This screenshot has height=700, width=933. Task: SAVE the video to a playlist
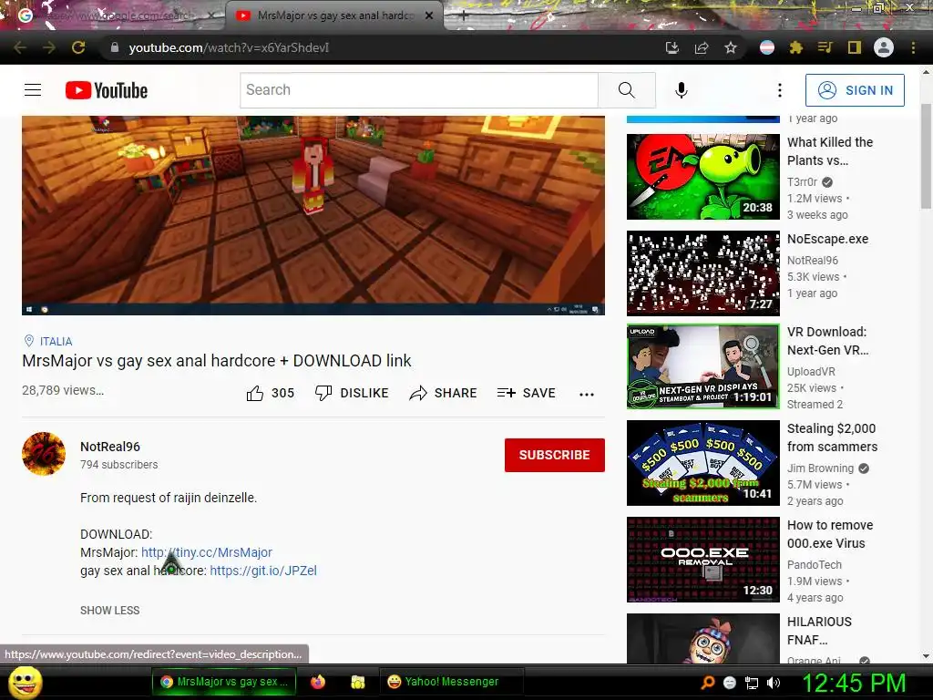point(527,393)
